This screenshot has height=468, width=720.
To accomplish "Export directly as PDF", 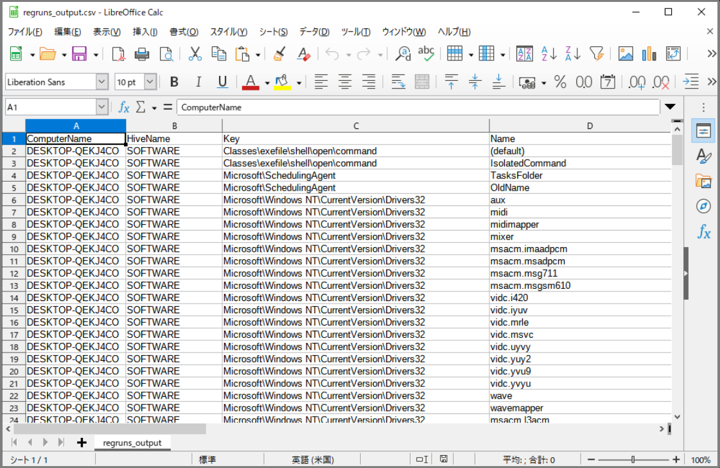I will (x=118, y=54).
